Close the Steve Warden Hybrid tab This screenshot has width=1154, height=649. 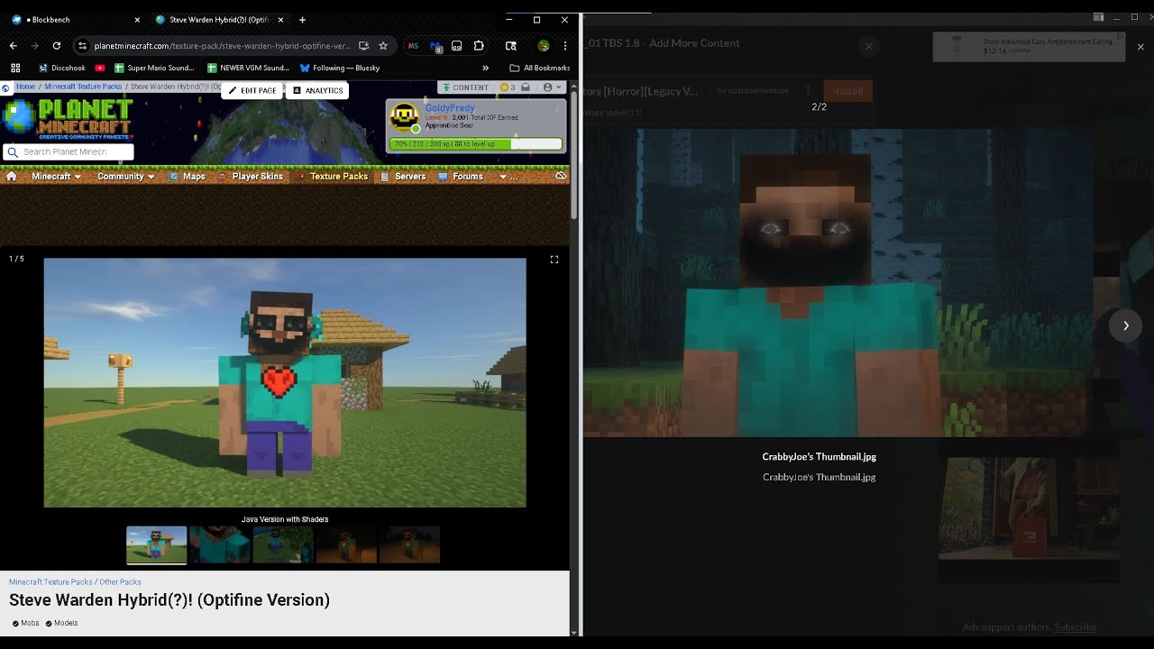[280, 19]
